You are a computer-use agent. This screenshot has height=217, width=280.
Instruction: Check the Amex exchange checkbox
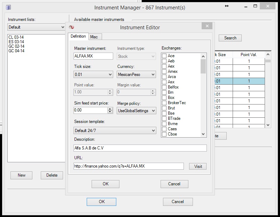pos(164,71)
